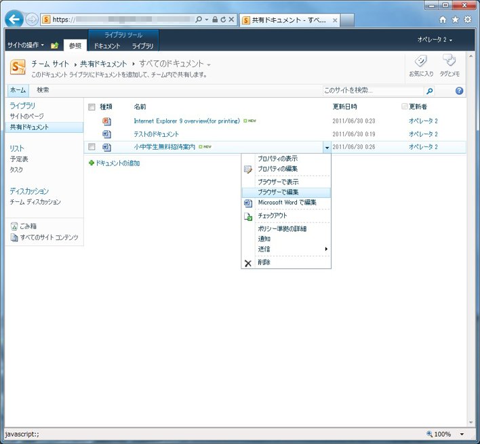Select 削除 from context menu

point(286,262)
